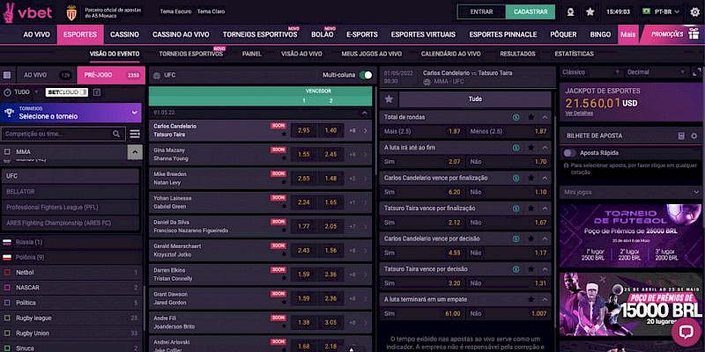Collapse the MMA sport section
Screen dimensions: 705x352
pos(135,152)
